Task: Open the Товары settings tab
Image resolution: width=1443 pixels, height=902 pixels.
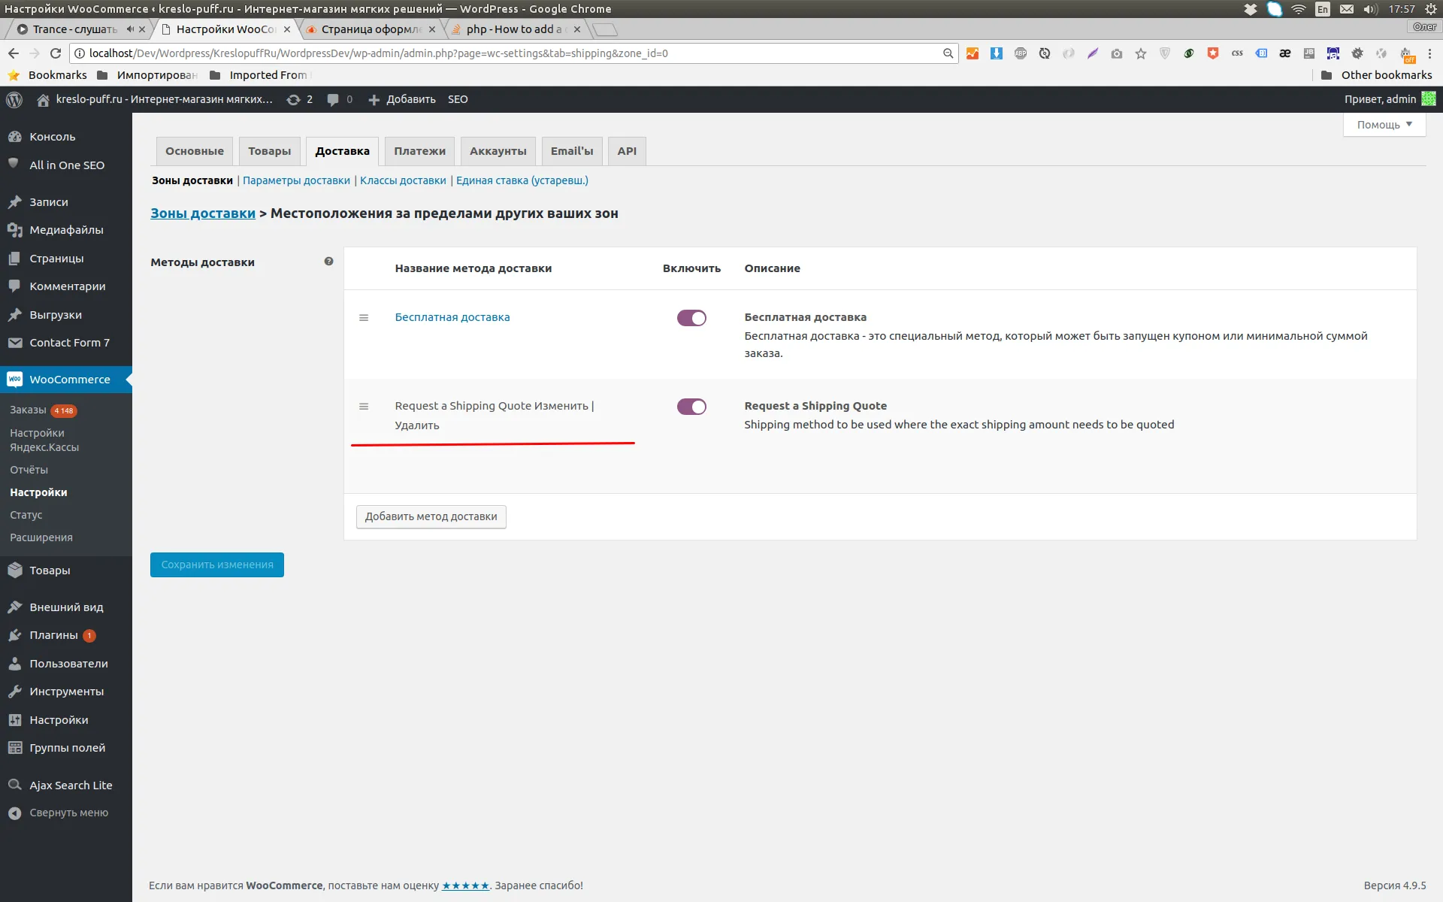Action: (x=269, y=151)
